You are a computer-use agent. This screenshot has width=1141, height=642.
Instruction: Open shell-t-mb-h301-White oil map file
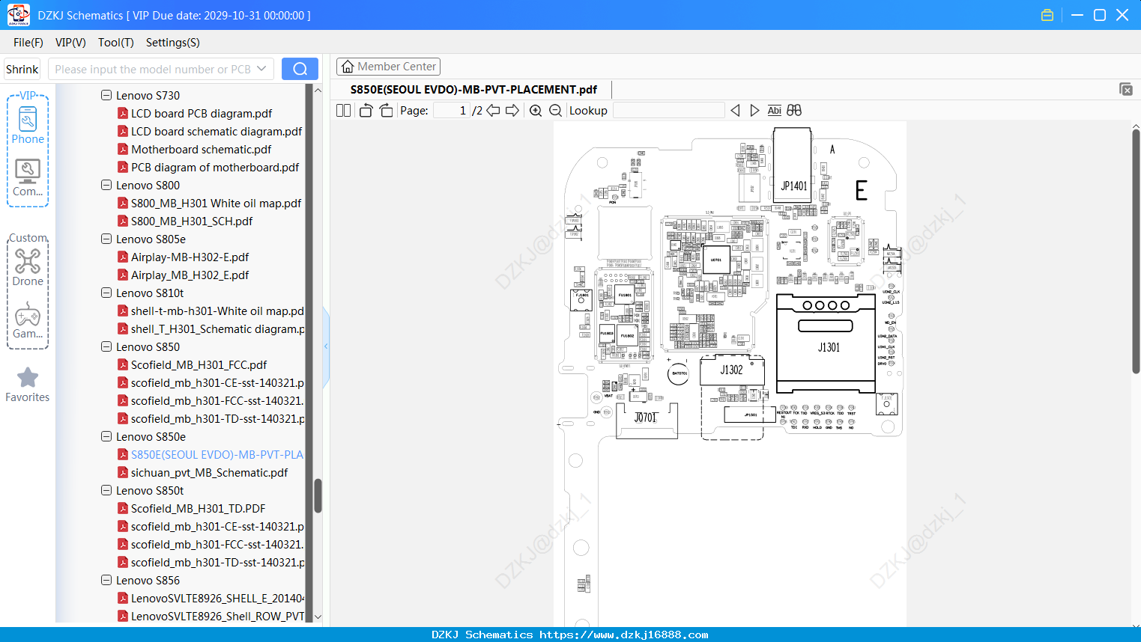[x=217, y=311]
